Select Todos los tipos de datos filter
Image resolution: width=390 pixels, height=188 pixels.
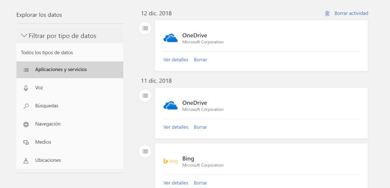pos(47,53)
